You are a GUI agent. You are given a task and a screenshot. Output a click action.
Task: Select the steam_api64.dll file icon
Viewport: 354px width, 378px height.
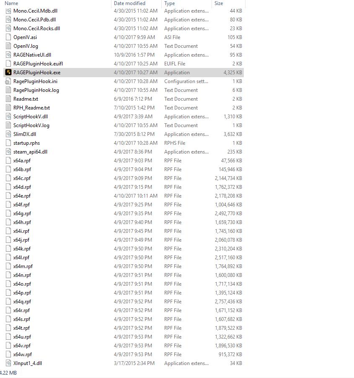8,151
